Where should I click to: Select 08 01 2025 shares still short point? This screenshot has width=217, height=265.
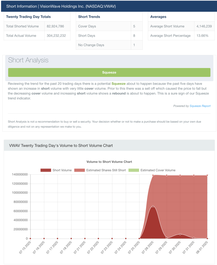point(207,175)
